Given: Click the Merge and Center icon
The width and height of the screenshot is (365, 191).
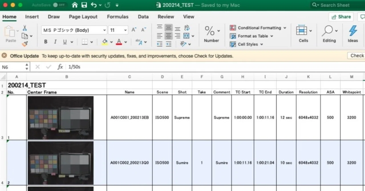Looking at the screenshot, I should (x=186, y=36).
